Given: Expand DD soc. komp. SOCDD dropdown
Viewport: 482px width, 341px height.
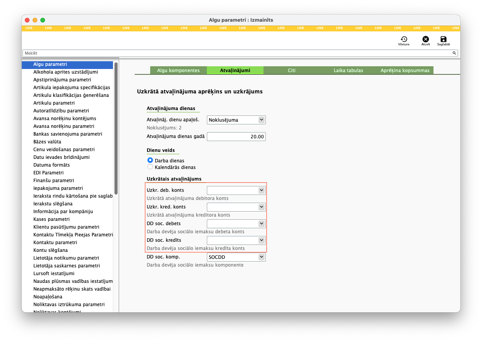Looking at the screenshot, I should 262,257.
